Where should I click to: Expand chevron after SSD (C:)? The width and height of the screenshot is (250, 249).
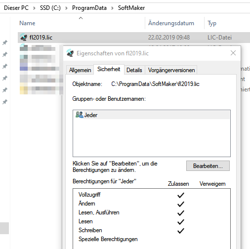point(66,8)
